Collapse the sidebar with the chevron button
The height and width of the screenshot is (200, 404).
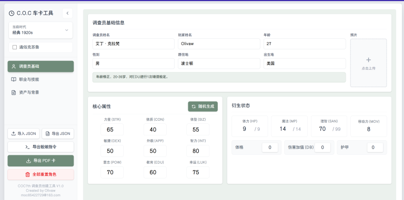tap(67, 13)
